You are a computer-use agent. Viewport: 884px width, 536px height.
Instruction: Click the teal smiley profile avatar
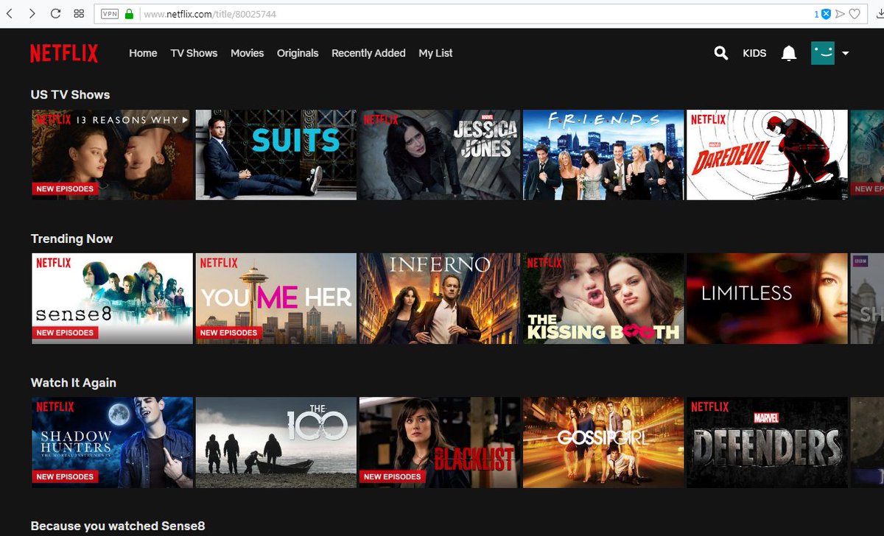point(823,53)
